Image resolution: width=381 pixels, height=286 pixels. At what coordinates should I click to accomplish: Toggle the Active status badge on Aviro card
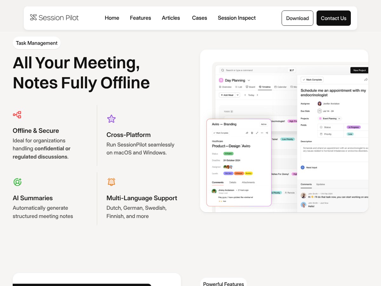point(264,124)
